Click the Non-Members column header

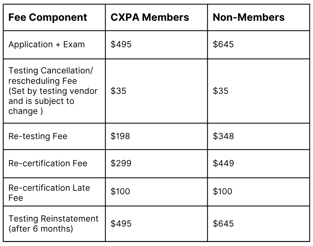[249, 17]
